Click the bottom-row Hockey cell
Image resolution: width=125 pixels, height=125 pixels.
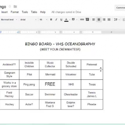pyautogui.click(x=9, y=104)
